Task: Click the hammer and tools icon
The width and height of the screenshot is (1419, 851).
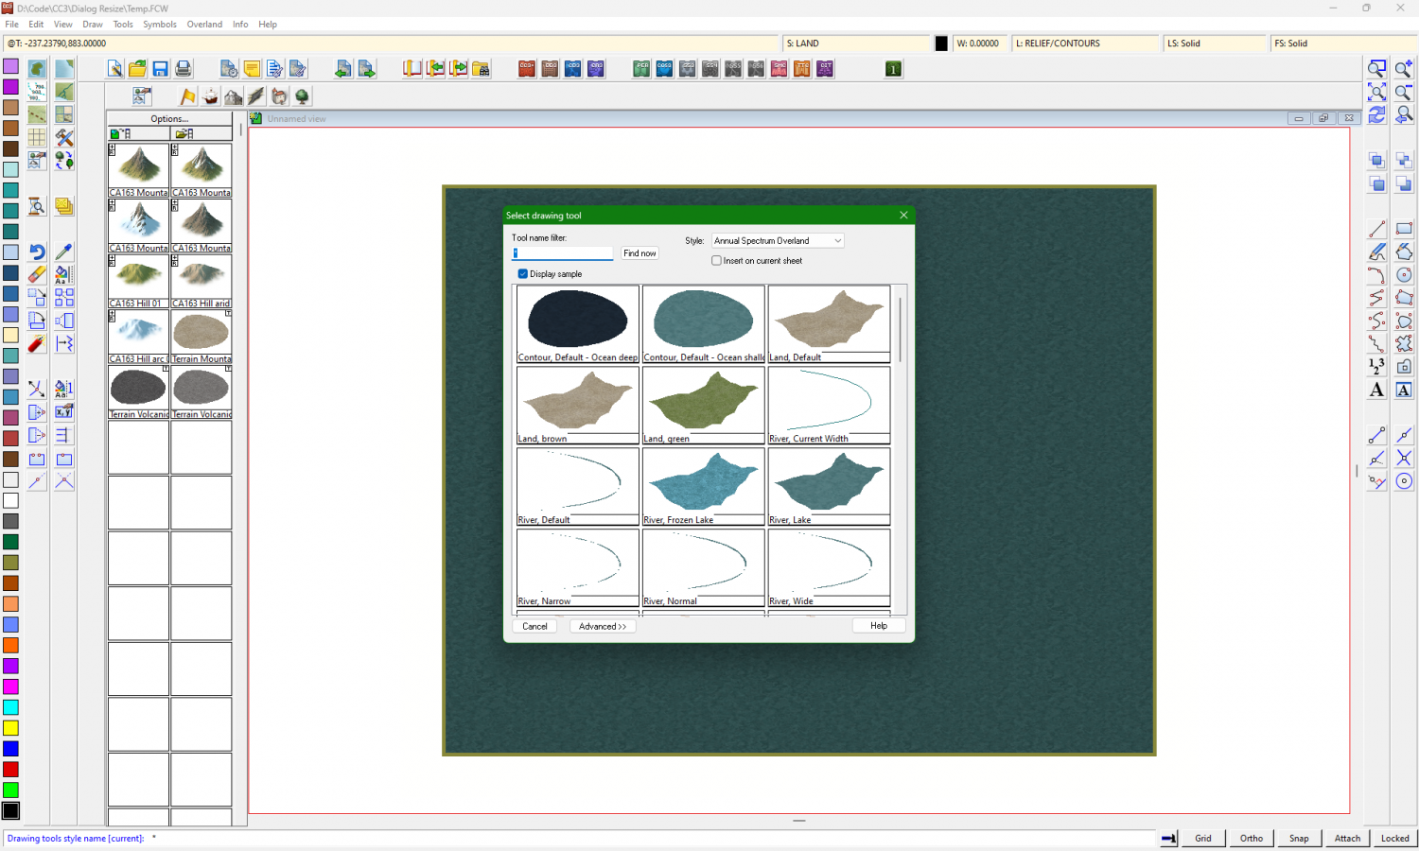Action: tap(64, 137)
